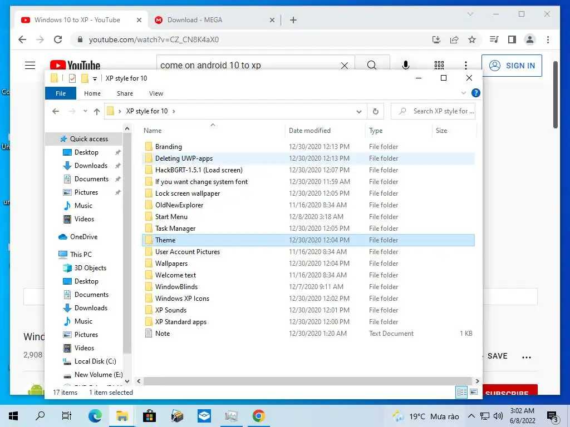
Task: Open Microsoft Store from the taskbar
Action: [149, 416]
